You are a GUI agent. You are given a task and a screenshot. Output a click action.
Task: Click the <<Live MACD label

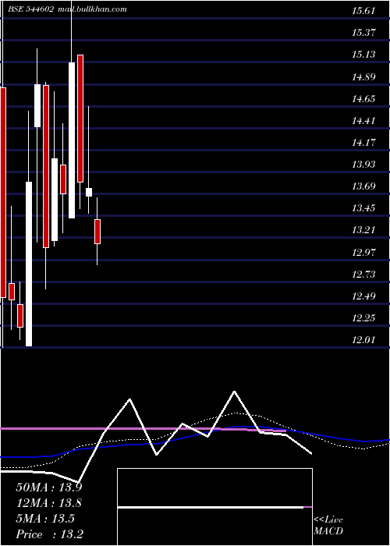[x=328, y=526]
